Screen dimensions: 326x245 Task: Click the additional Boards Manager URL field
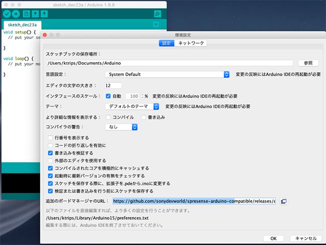pyautogui.click(x=194, y=201)
